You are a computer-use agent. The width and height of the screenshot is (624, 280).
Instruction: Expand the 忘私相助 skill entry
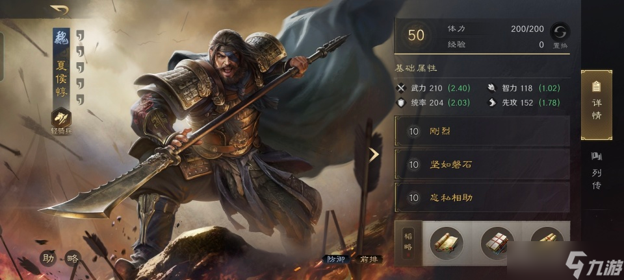482,197
